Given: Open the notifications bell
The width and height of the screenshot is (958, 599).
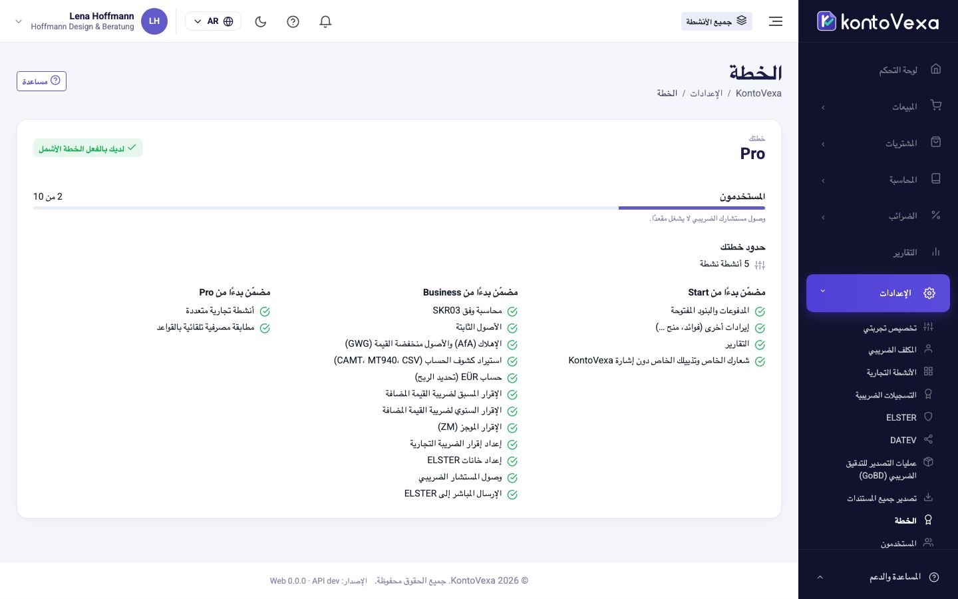Looking at the screenshot, I should [x=325, y=21].
